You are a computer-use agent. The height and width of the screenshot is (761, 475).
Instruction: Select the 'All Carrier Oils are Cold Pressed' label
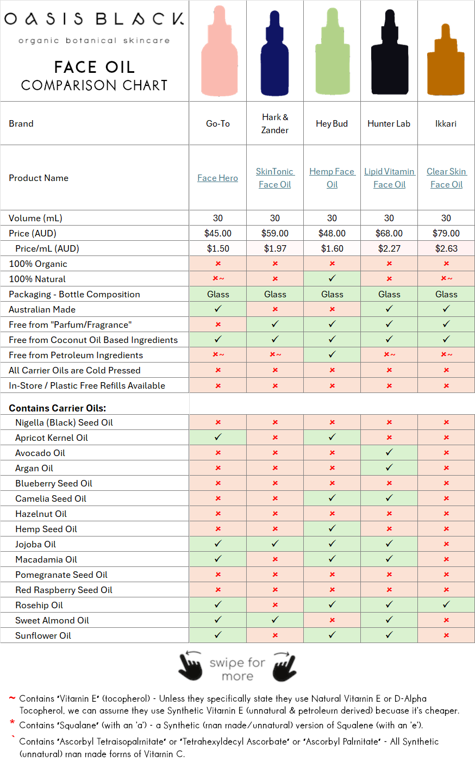(x=74, y=370)
